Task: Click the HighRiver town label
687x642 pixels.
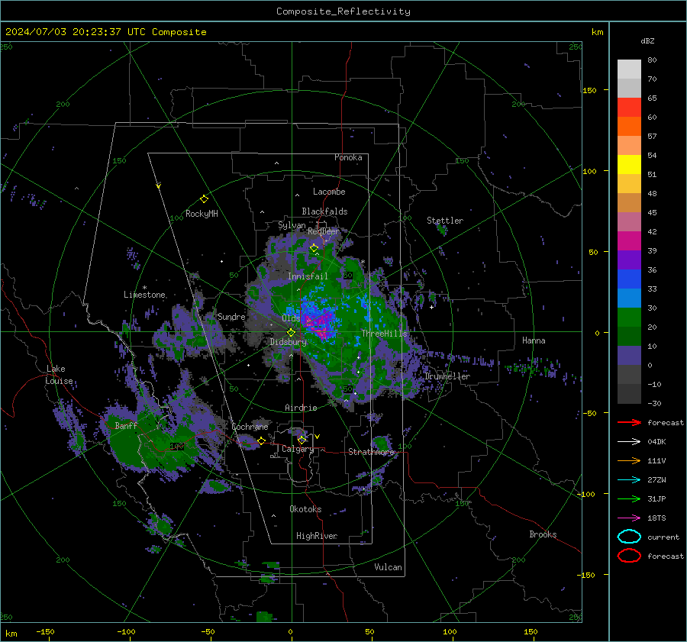Action: coord(317,536)
